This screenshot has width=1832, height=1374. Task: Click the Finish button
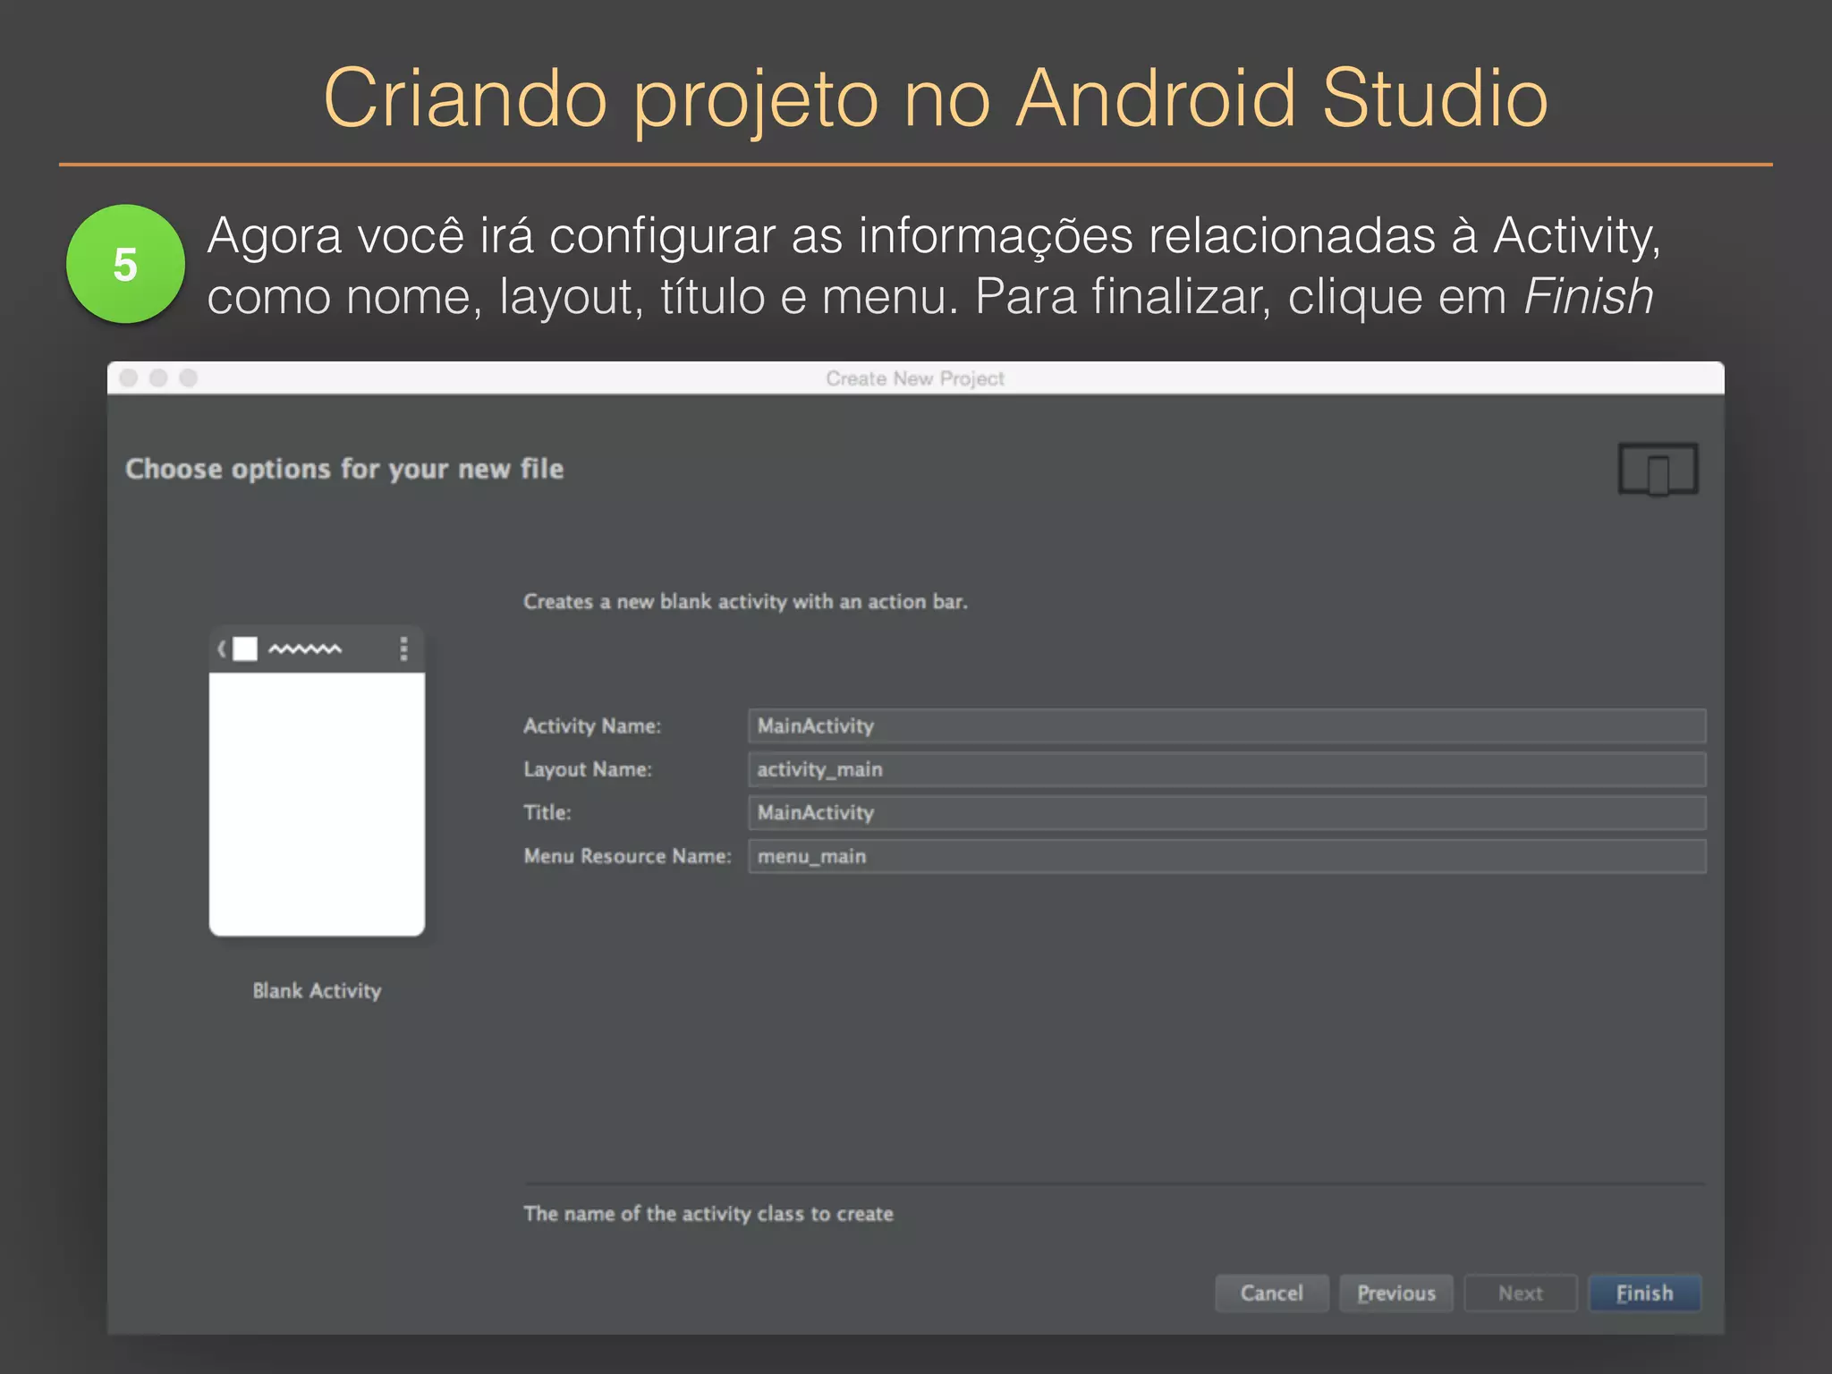coord(1644,1293)
